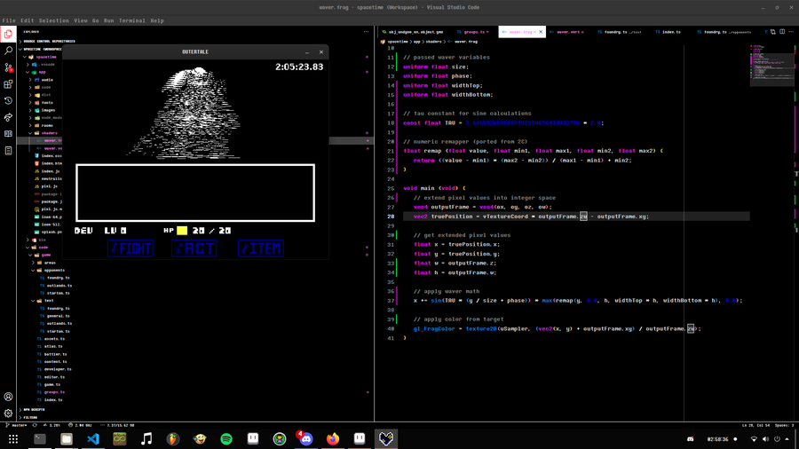Open Spotify from the taskbar
The image size is (799, 449).
coord(226,439)
